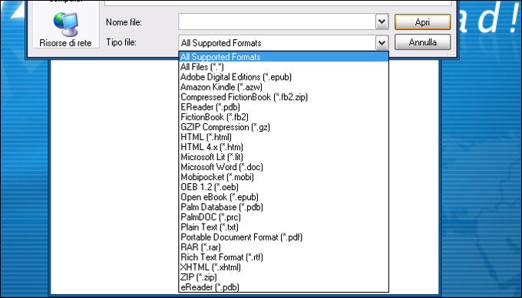The height and width of the screenshot is (298, 522).
Task: Pick the HTML (*.html) entry
Action: [x=283, y=137]
